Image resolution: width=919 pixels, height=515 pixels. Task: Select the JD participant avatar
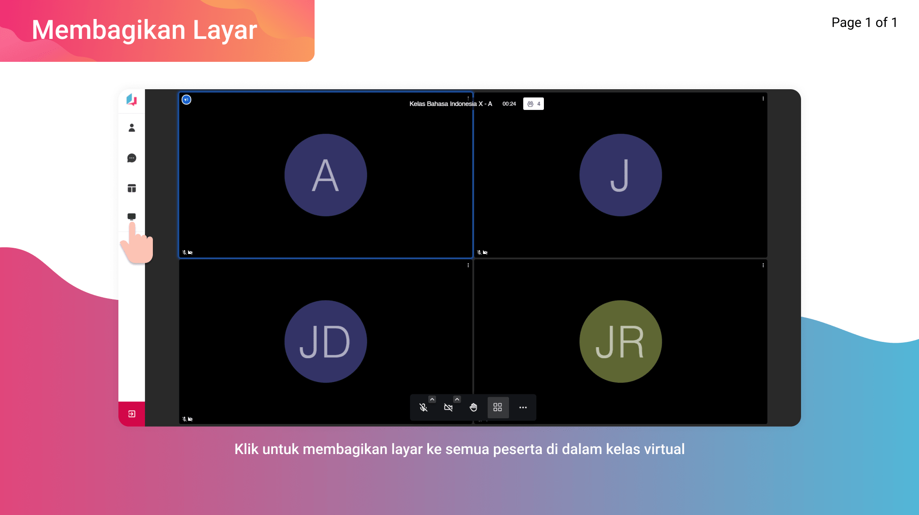pos(326,341)
